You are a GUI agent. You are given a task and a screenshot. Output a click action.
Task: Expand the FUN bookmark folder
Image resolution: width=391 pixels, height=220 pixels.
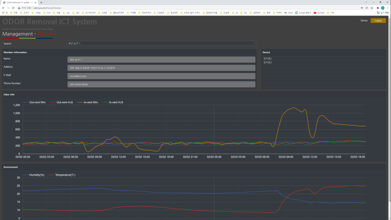(47, 13)
